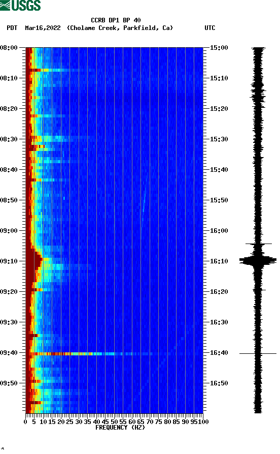The image size is (280, 454).
Task: Click the 75 Hz frequency axis label
Action: pyautogui.click(x=158, y=422)
